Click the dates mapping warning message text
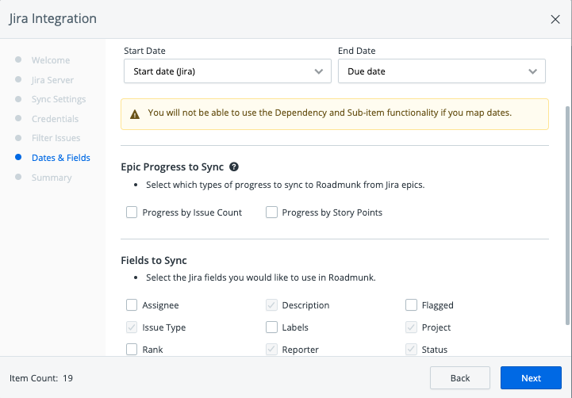The image size is (572, 398). click(329, 113)
